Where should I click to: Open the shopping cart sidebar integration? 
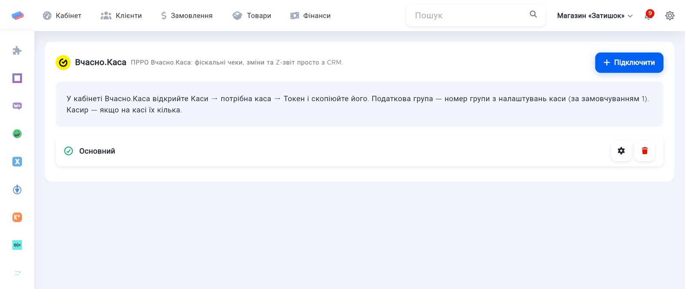[17, 273]
